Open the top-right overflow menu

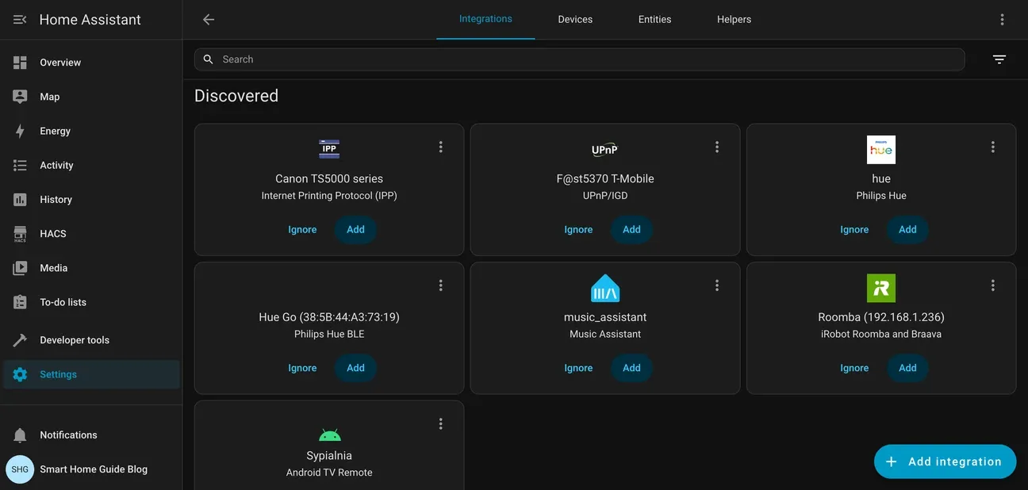pos(1003,20)
